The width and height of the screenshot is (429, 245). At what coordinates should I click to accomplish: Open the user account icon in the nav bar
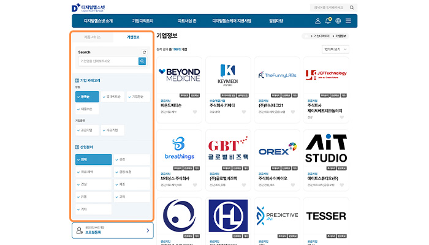tap(317, 21)
